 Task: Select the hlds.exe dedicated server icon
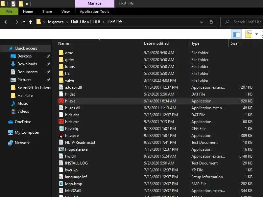(x=61, y=122)
